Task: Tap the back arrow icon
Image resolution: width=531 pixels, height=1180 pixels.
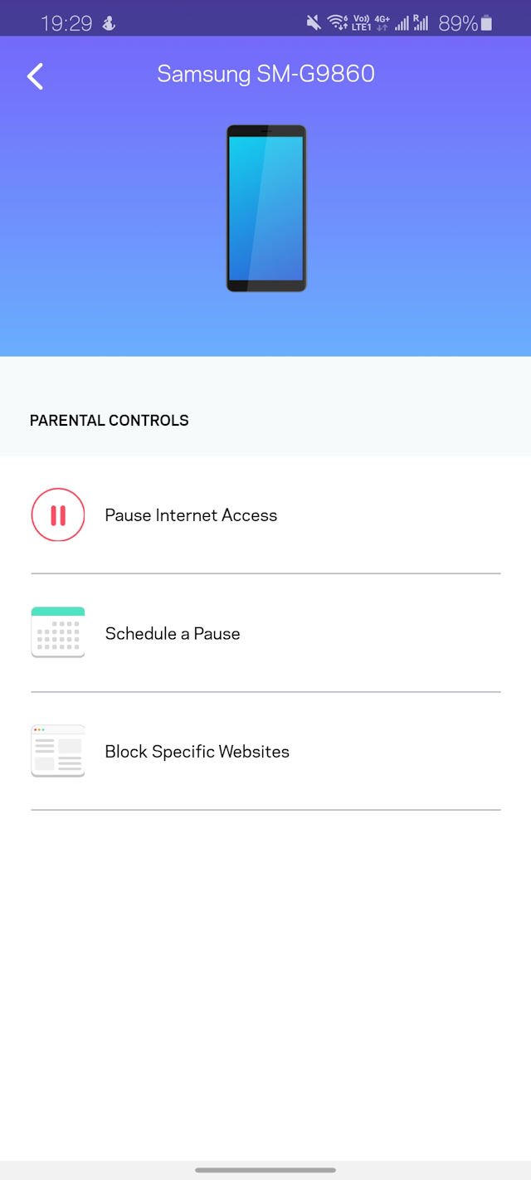Action: [x=35, y=76]
